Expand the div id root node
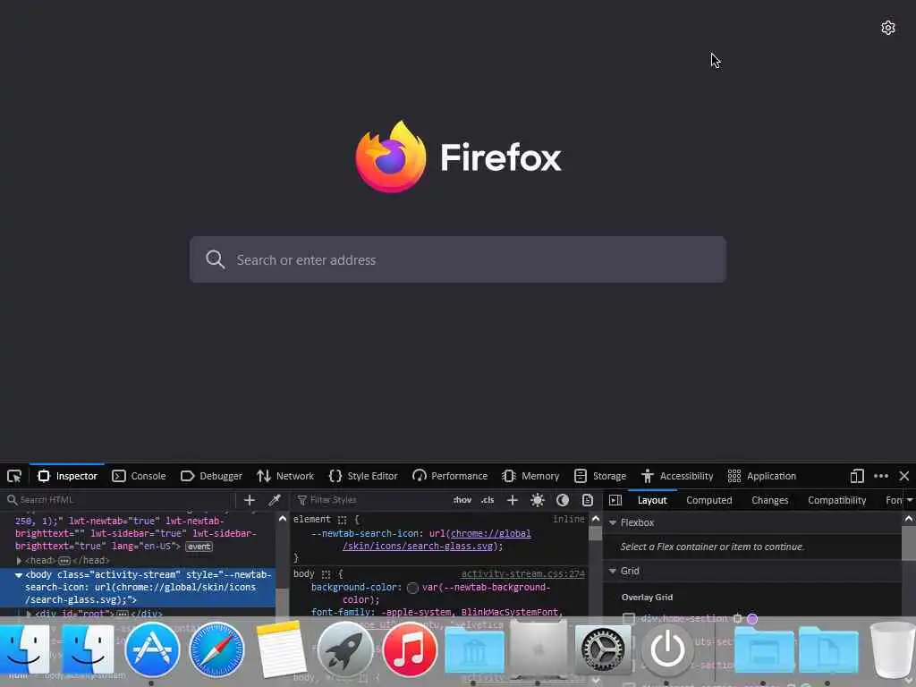 [x=29, y=614]
